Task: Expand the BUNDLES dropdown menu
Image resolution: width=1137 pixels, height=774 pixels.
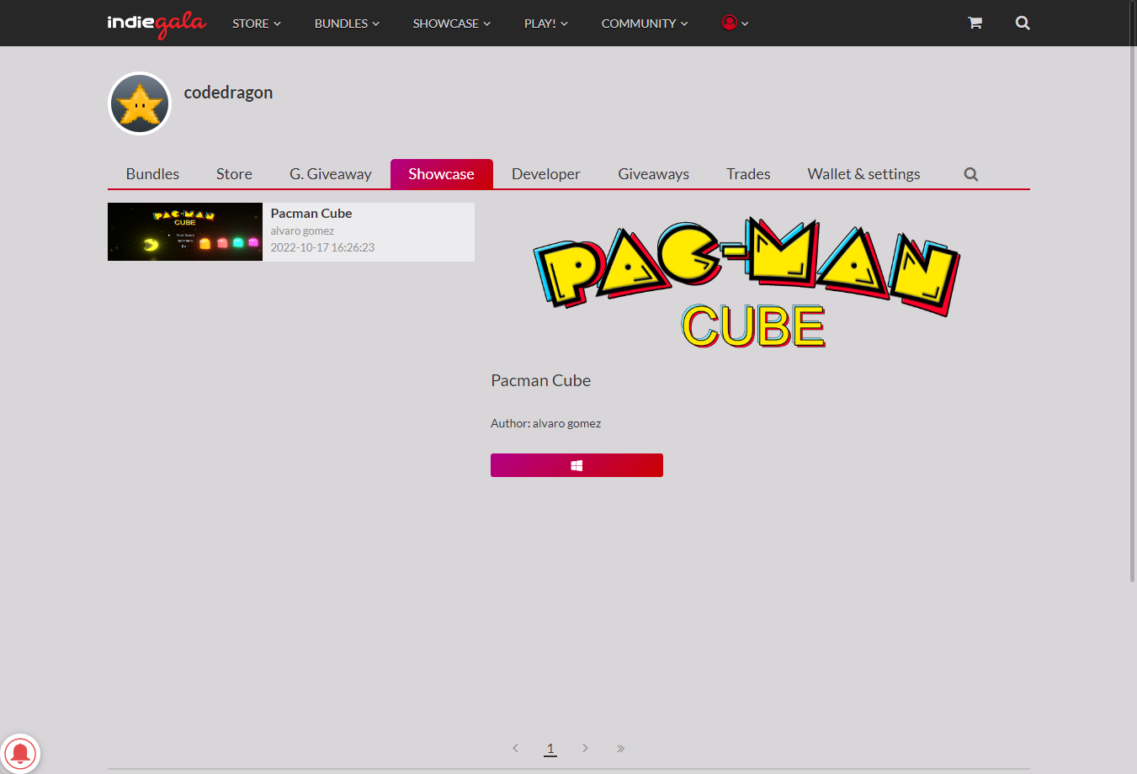Action: point(347,24)
